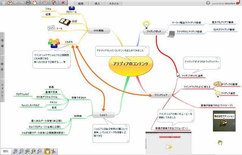Collapse the アイディアポッドからドラッグ note

pos(217,58)
